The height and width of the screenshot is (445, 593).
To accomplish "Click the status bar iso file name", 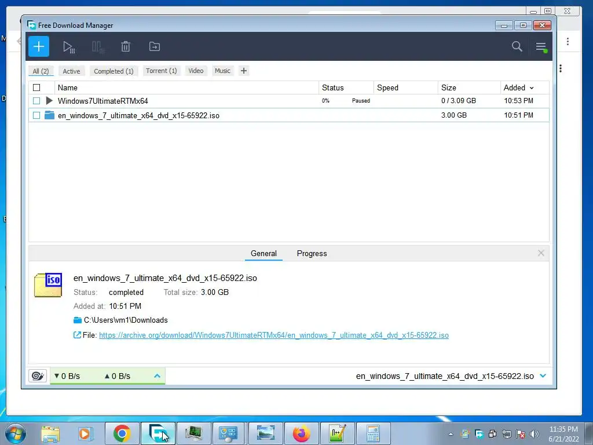I will click(x=445, y=376).
